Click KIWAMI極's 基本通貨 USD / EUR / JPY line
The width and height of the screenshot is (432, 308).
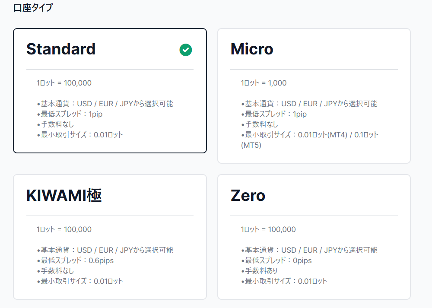click(x=105, y=250)
